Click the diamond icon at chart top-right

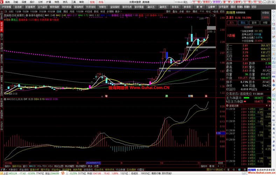[211, 15]
